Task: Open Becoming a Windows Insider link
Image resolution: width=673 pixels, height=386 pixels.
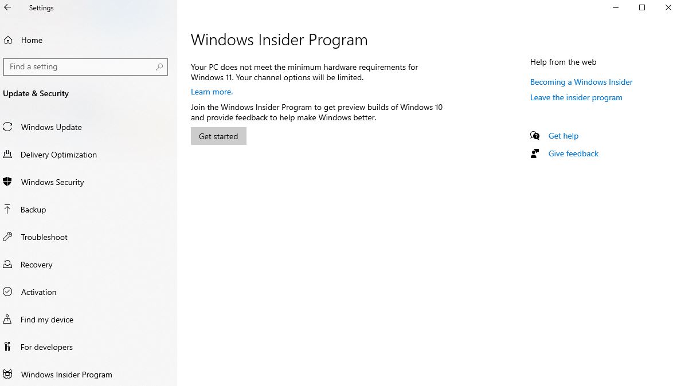Action: pos(581,82)
